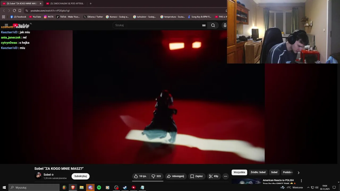This screenshot has width=340, height=191.
Task: Click the Windows taskbar Wyszukaj search box
Action: click(34, 188)
